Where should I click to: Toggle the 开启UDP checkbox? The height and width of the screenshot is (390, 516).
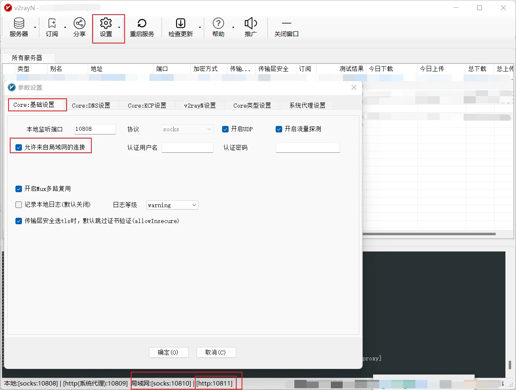pyautogui.click(x=225, y=129)
